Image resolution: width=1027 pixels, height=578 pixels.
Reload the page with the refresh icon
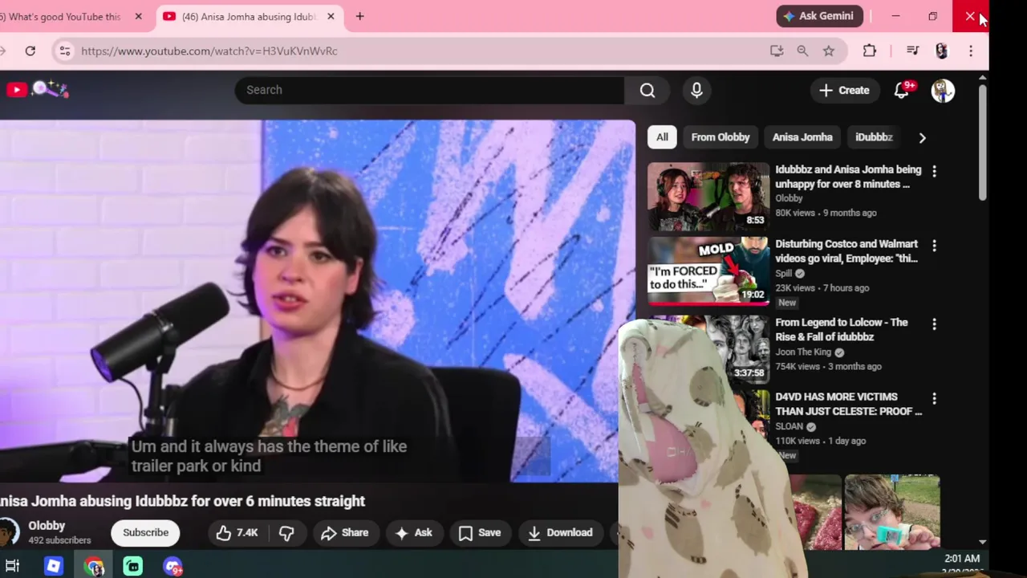click(30, 51)
